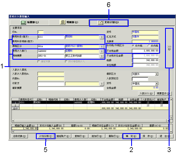
Task: Click the 复制行(B) button
Action: click(x=80, y=136)
